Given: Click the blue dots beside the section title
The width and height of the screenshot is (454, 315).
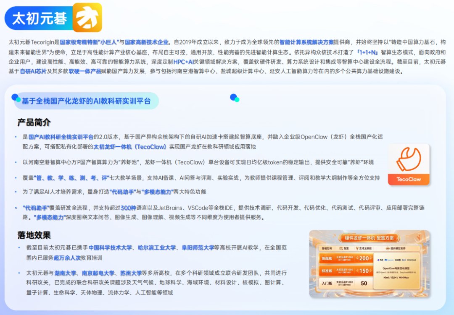Looking at the screenshot, I should (x=16, y=98).
